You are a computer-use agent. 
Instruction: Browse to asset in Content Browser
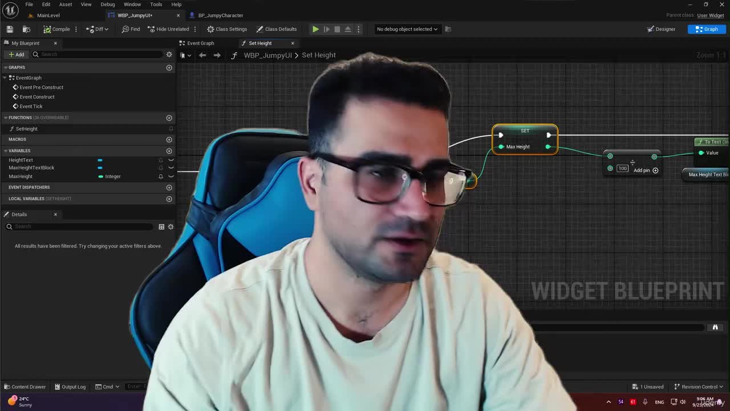click(26, 29)
